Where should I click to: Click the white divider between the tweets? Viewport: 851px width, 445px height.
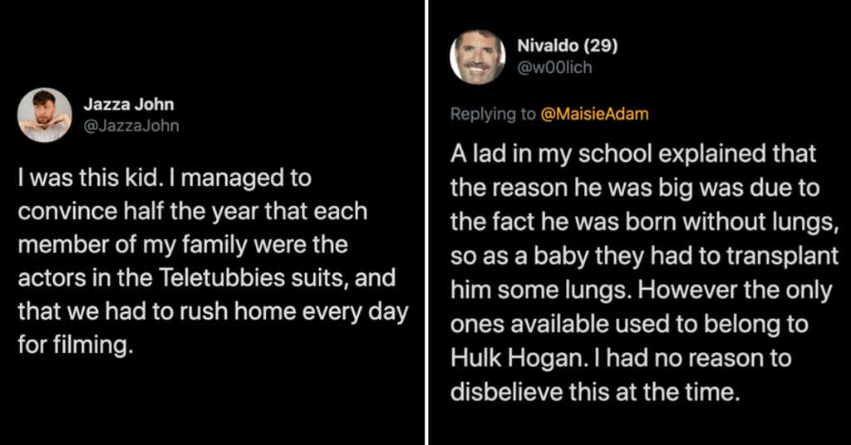point(426,222)
